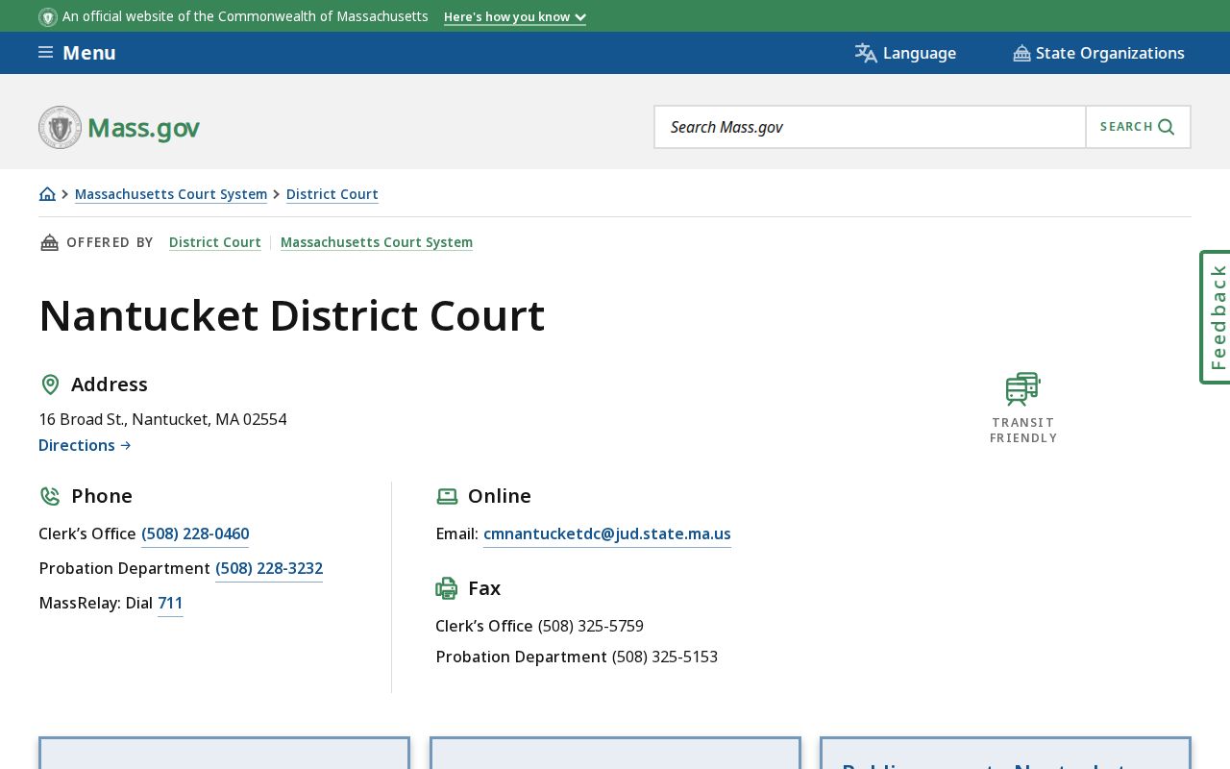Image resolution: width=1230 pixels, height=769 pixels.
Task: Click the Phone handset icon
Action: click(x=50, y=496)
